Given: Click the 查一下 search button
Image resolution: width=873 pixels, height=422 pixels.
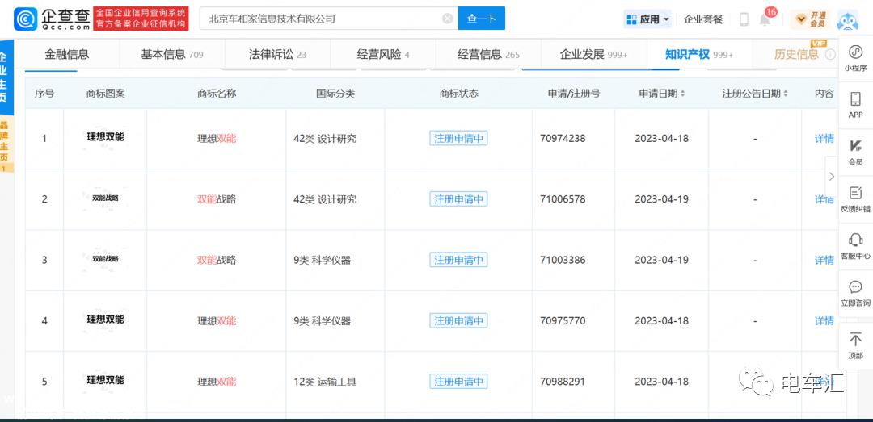Looking at the screenshot, I should (482, 19).
